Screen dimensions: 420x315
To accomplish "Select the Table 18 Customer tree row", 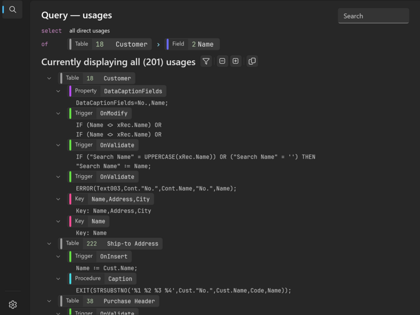I will 97,79.
